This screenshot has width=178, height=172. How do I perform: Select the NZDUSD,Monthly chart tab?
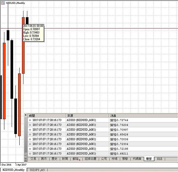click(13, 170)
